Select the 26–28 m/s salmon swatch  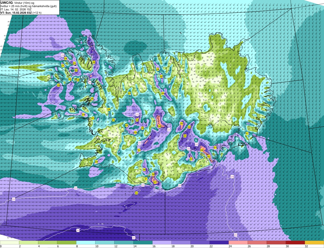(257, 242)
